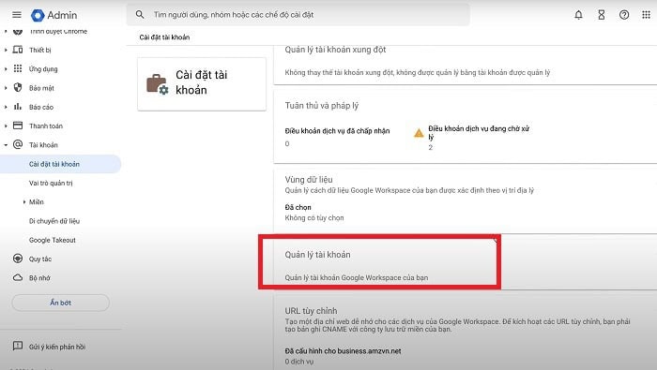Click the Ứng dụng apps icon
The height and width of the screenshot is (370, 657).
coord(18,68)
